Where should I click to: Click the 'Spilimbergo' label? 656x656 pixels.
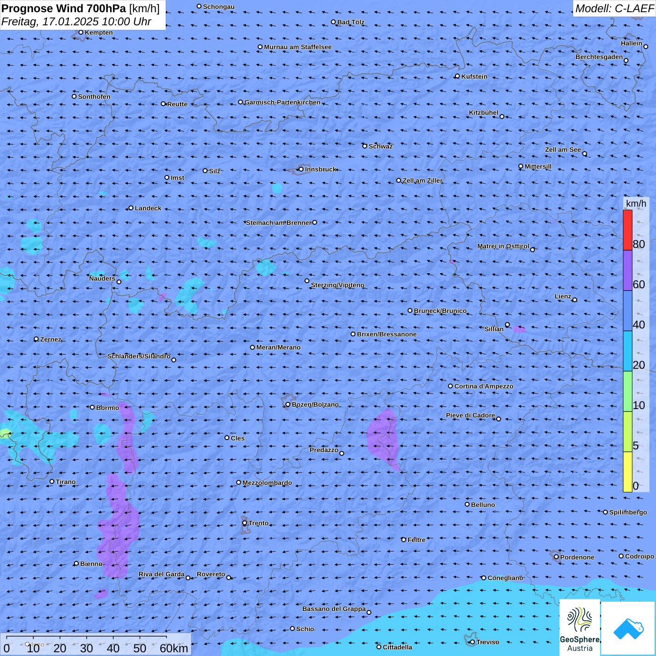(628, 512)
